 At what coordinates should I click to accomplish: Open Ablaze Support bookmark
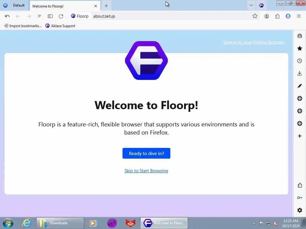[x=60, y=26]
